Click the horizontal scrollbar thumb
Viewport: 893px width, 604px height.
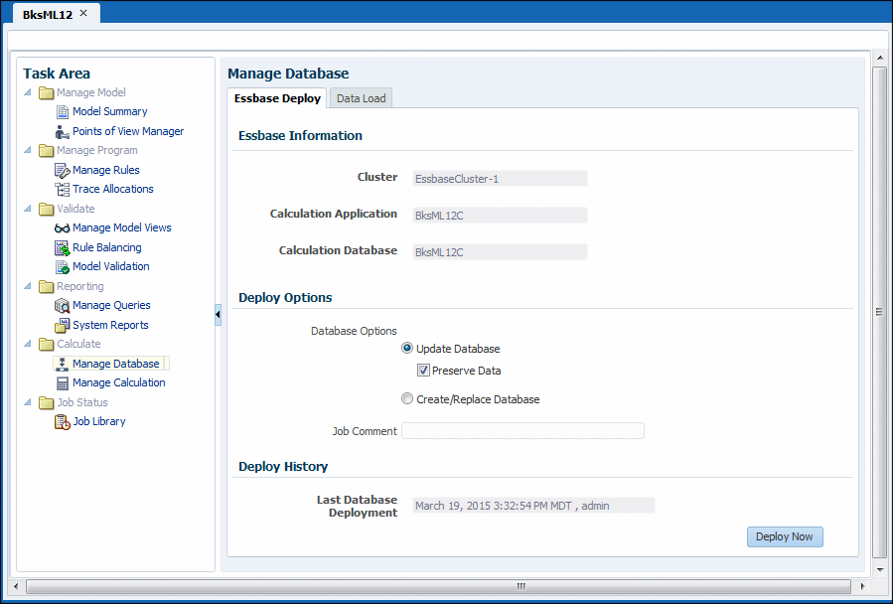[438, 586]
